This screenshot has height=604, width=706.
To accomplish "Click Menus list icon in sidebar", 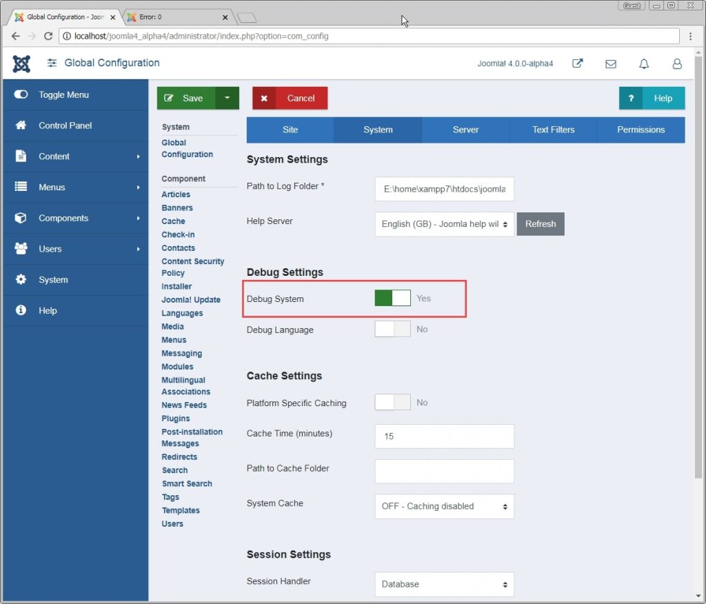I will (21, 186).
